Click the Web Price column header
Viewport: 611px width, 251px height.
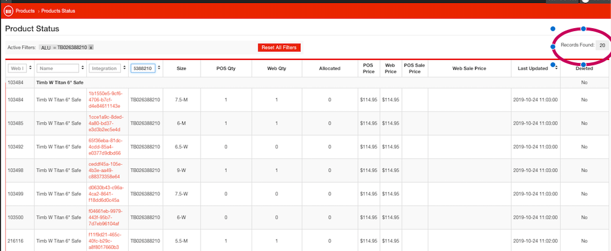coord(391,69)
